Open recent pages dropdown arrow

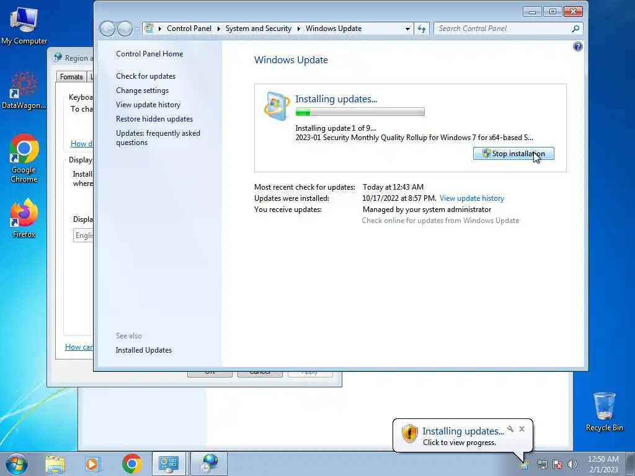pyautogui.click(x=137, y=29)
